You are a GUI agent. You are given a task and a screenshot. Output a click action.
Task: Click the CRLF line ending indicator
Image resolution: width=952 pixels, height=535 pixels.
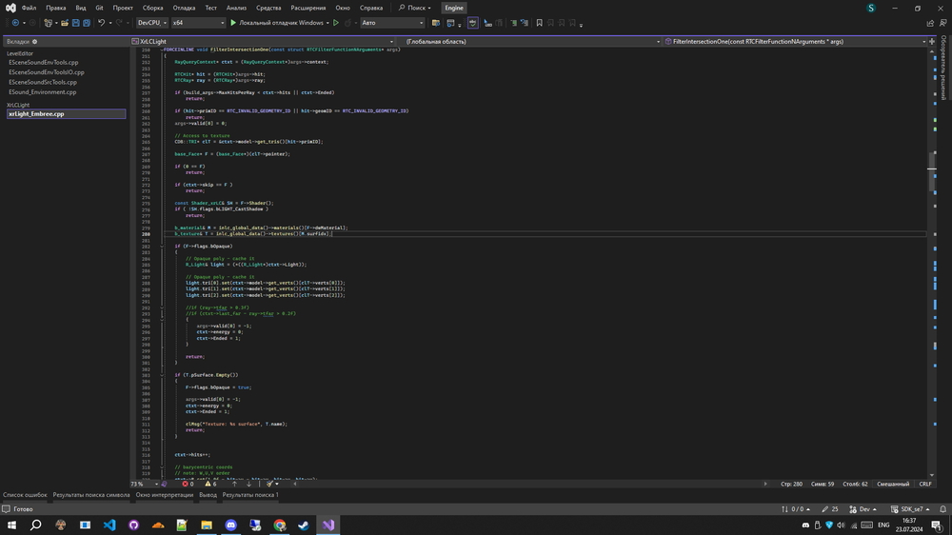pos(925,484)
